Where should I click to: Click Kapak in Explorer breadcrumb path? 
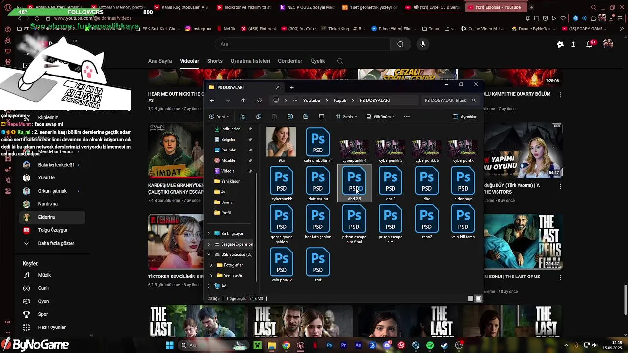(x=340, y=101)
